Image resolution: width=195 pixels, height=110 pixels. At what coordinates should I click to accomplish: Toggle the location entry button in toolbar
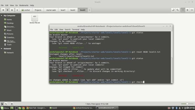[x=173, y=10]
